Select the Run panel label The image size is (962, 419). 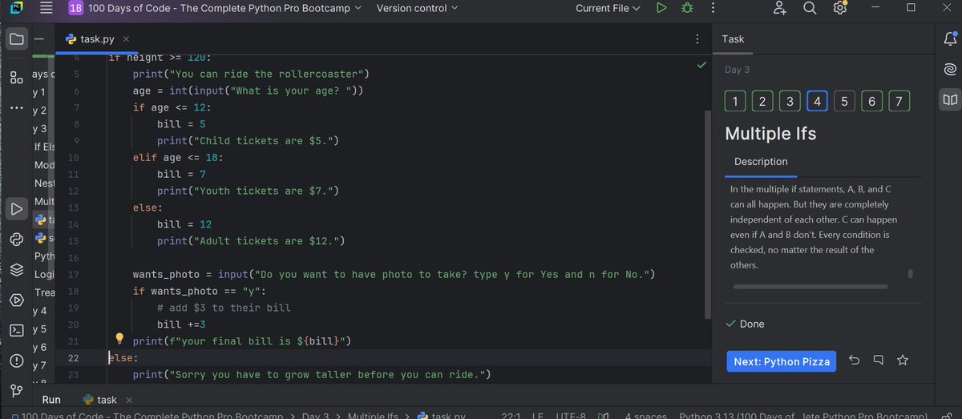51,399
